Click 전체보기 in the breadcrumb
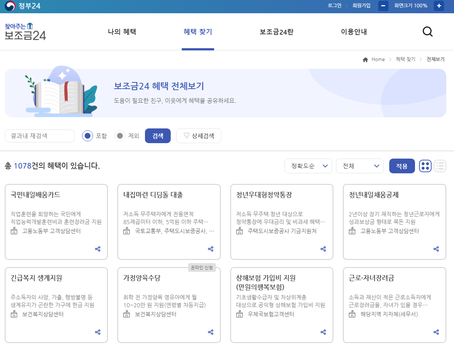The image size is (454, 347). click(x=436, y=60)
